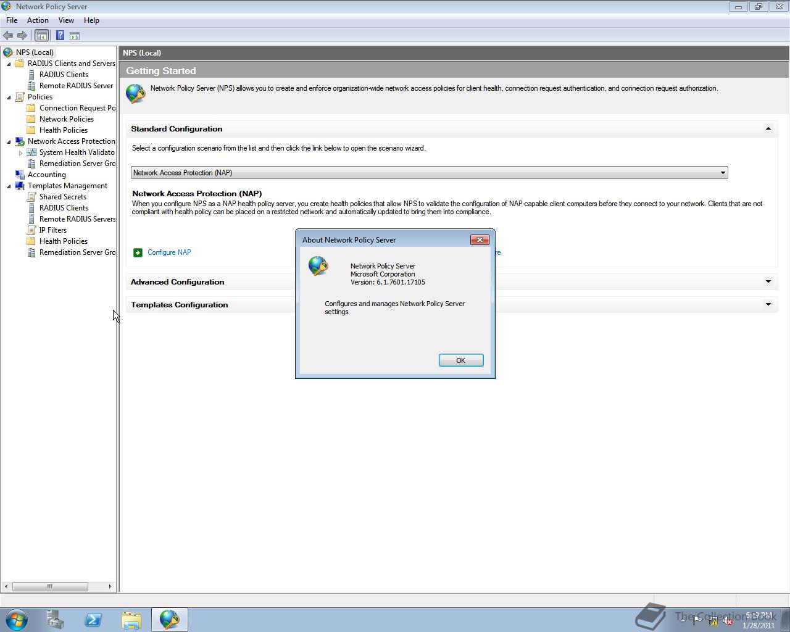
Task: Click the Back arrow toolbar icon
Action: pos(8,36)
